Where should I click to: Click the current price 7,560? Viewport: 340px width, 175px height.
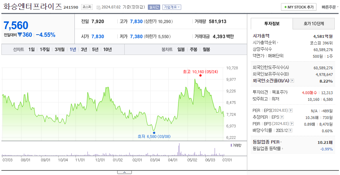16,26
